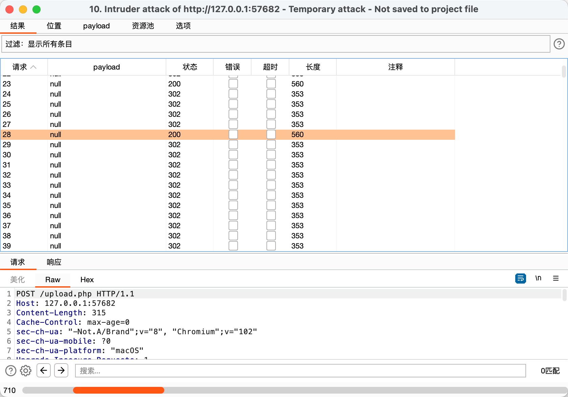Sort results by 长度 column header

tap(313, 67)
